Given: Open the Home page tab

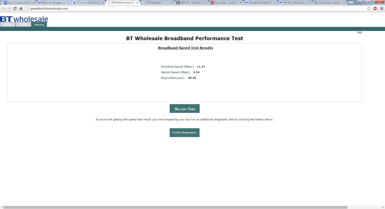Looking at the screenshot, I should pos(8,24).
